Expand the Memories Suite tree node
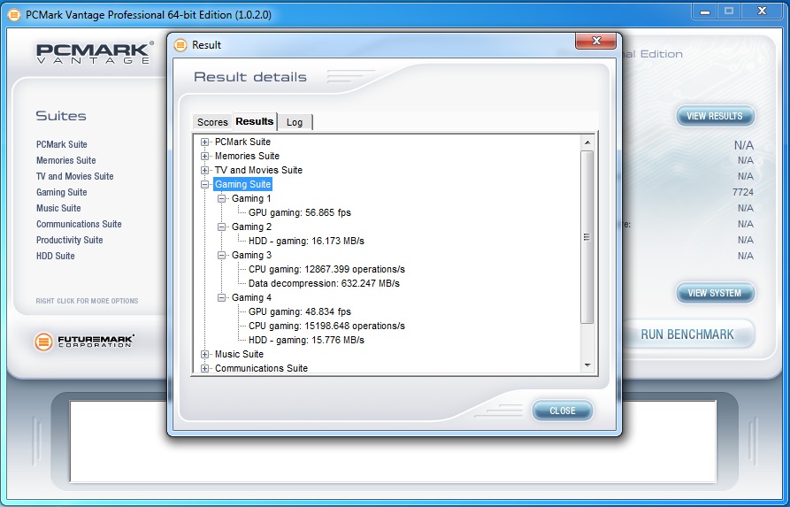 point(204,157)
